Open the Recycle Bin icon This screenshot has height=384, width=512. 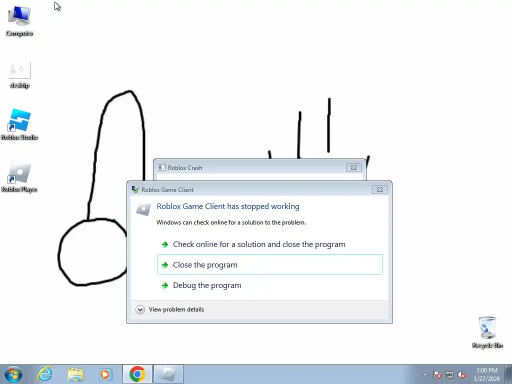pos(487,332)
